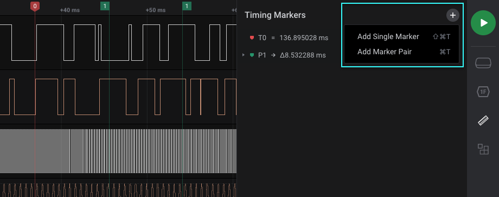Open the Extensions blocks panel icon
This screenshot has width=499, height=197.
tap(483, 149)
